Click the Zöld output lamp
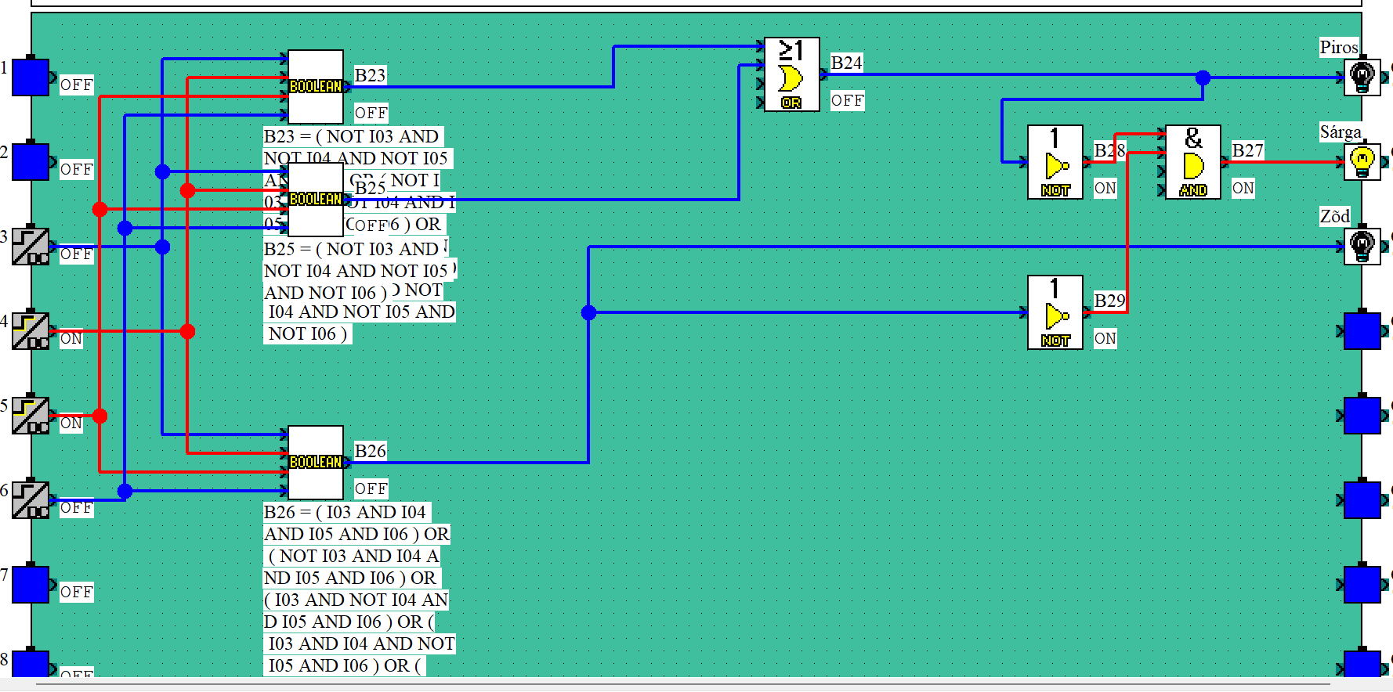 point(1362,247)
